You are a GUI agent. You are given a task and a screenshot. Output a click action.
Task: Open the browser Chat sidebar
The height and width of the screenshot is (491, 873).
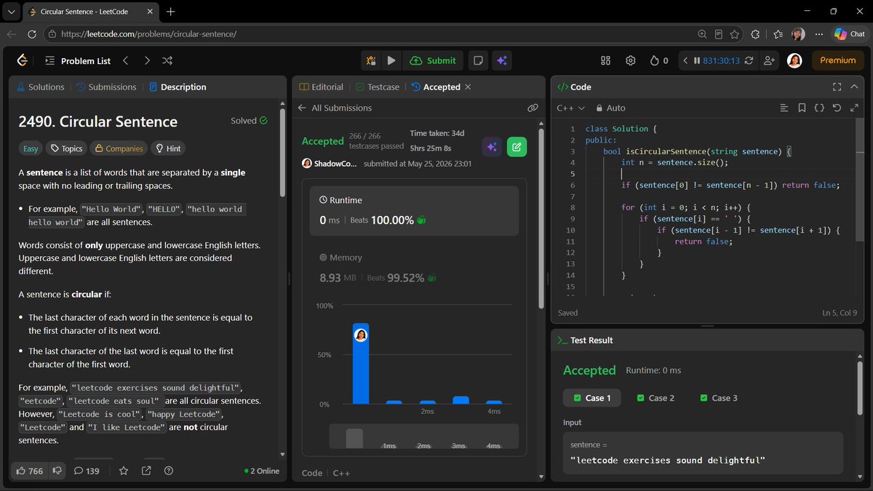point(849,34)
